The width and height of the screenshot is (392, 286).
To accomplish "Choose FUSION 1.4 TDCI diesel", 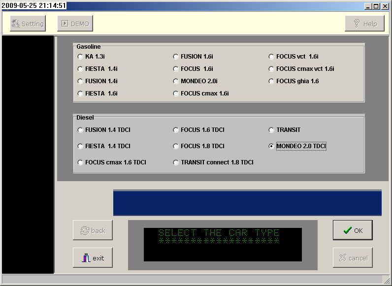I will (x=81, y=130).
